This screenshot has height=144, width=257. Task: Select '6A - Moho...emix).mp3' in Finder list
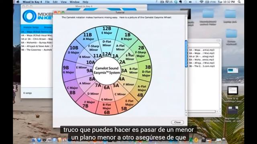pos(202,60)
